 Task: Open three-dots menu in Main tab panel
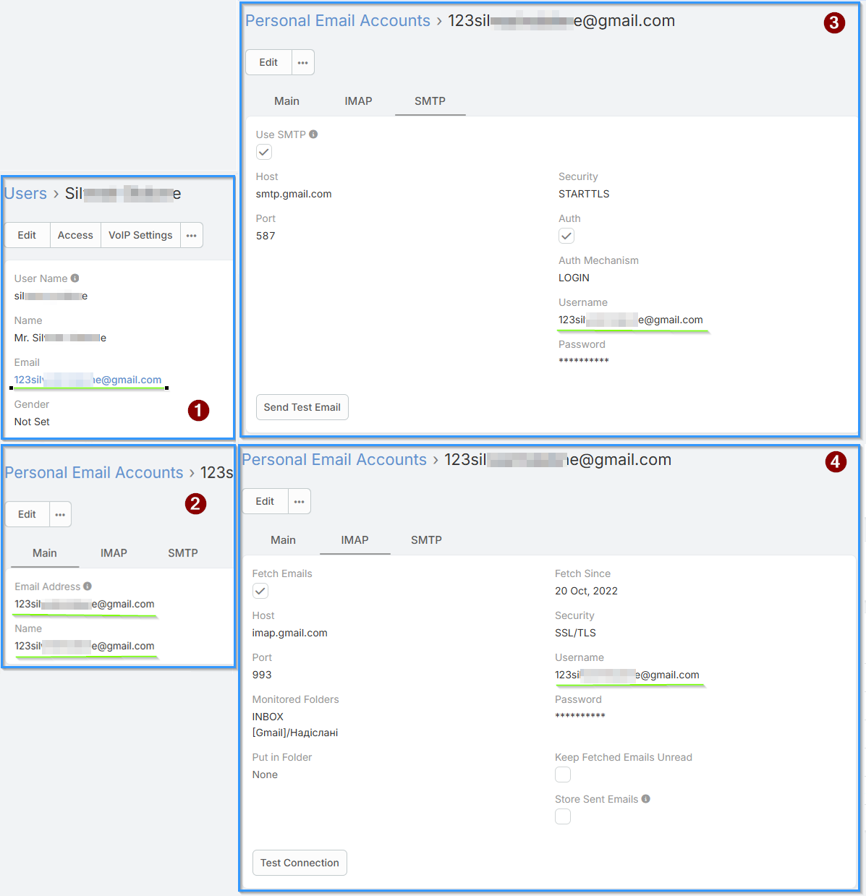click(60, 514)
